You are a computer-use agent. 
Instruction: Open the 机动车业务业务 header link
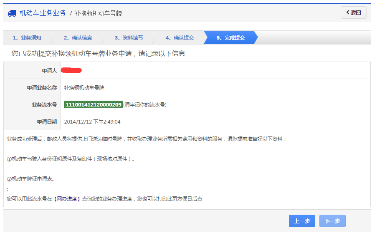43,13
